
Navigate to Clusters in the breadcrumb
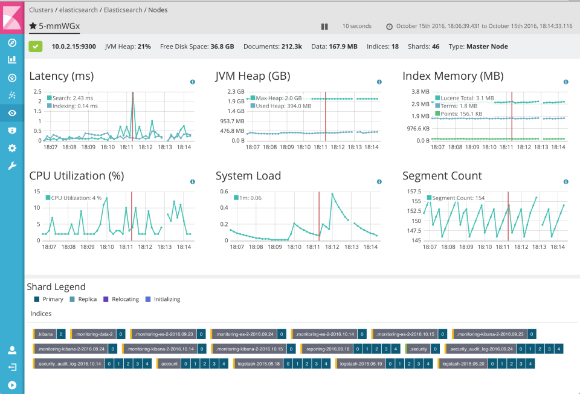pos(42,10)
